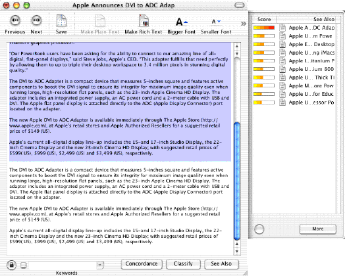Go to the Next document

(x=36, y=20)
